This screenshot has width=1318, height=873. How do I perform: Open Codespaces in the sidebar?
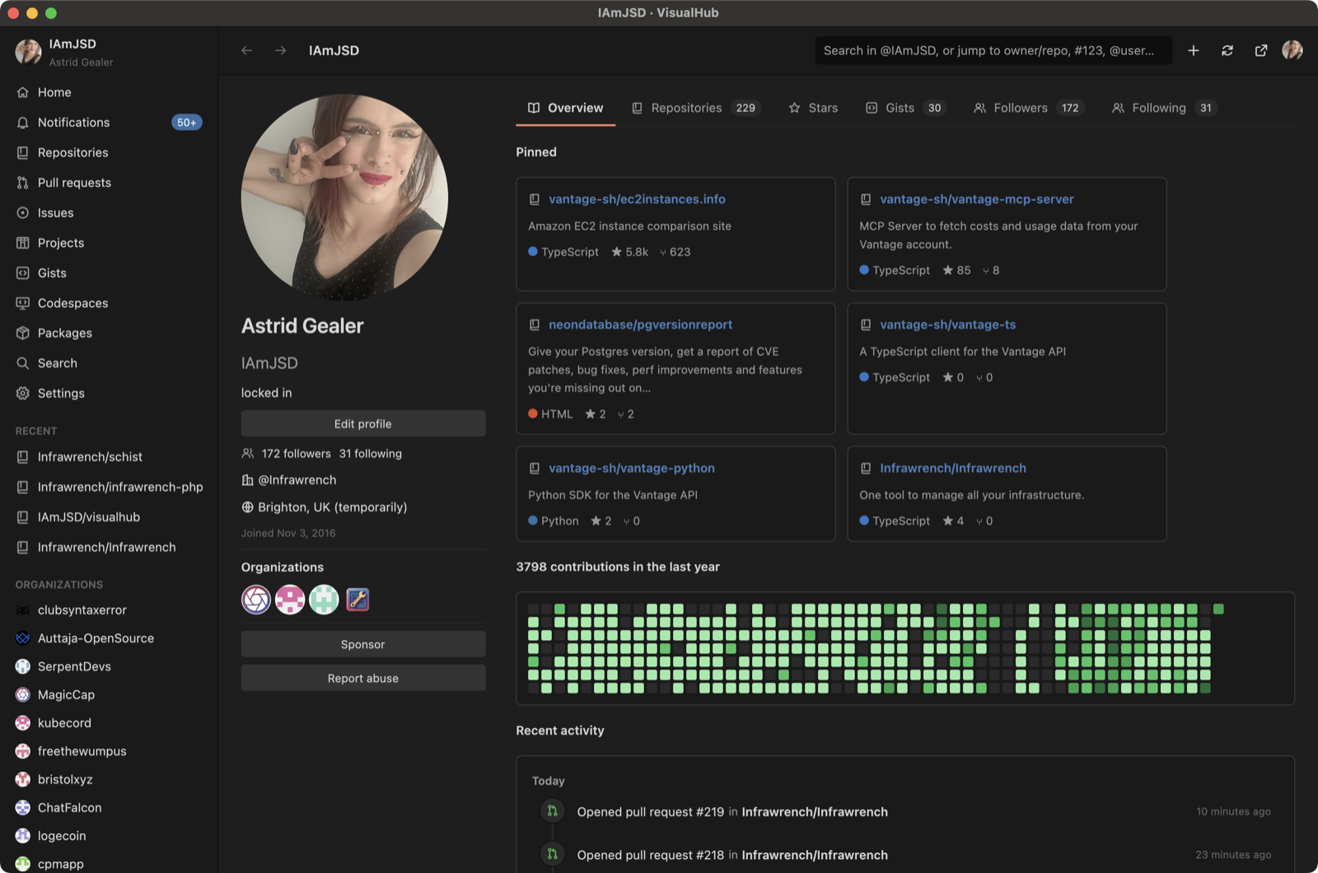[x=109, y=303]
